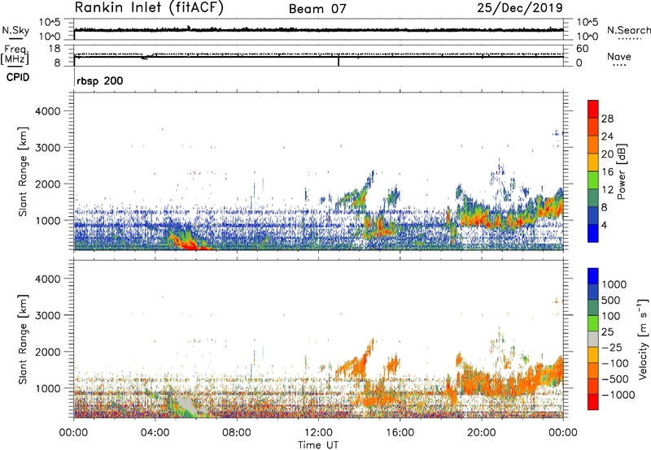
Task: Click the 'Nave' legend label
Action: point(618,57)
